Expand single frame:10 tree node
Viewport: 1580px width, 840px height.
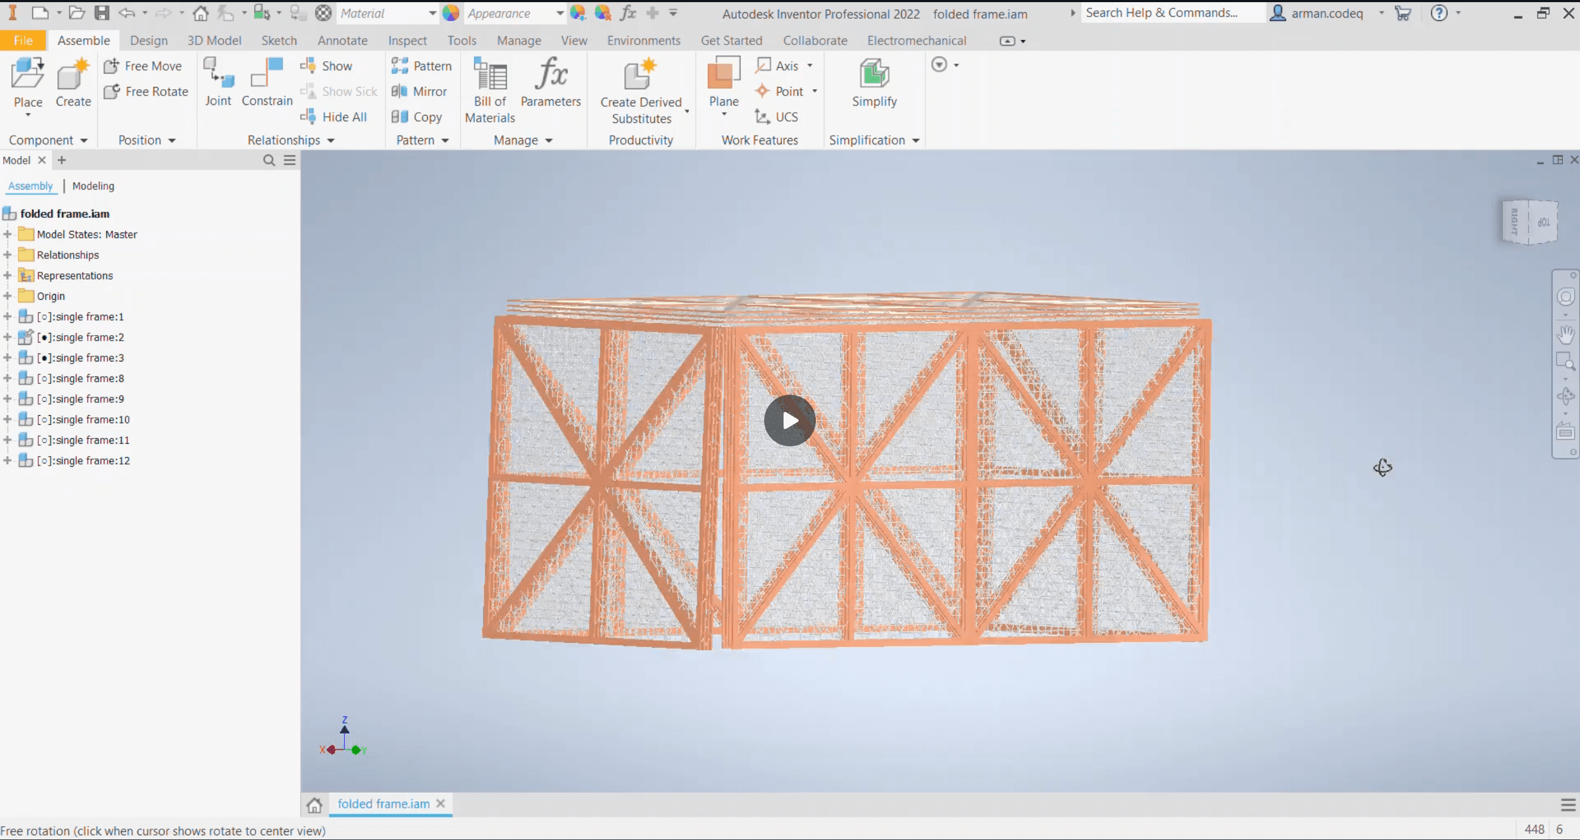point(8,419)
